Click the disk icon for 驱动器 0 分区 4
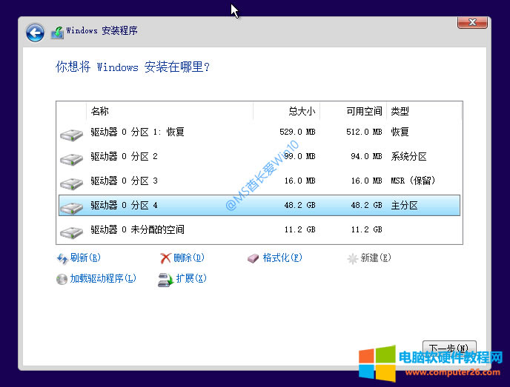 tap(72, 208)
